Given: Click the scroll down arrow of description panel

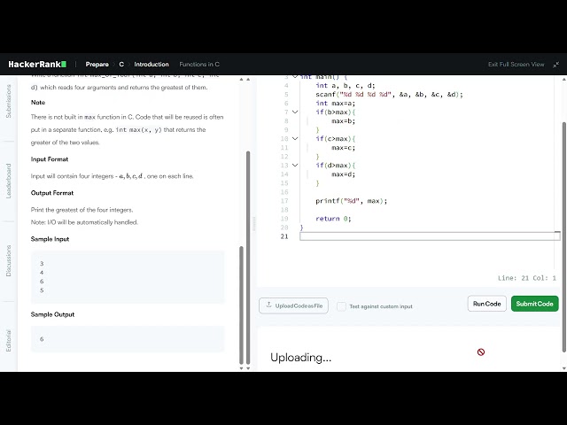Looking at the screenshot, I should tap(248, 368).
